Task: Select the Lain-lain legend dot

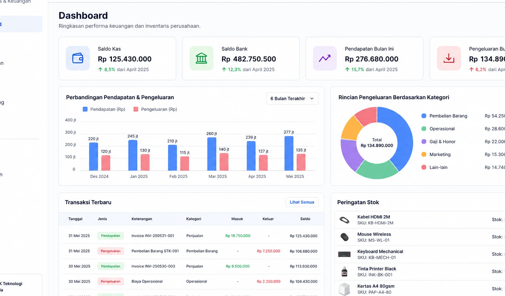Action: 424,167
